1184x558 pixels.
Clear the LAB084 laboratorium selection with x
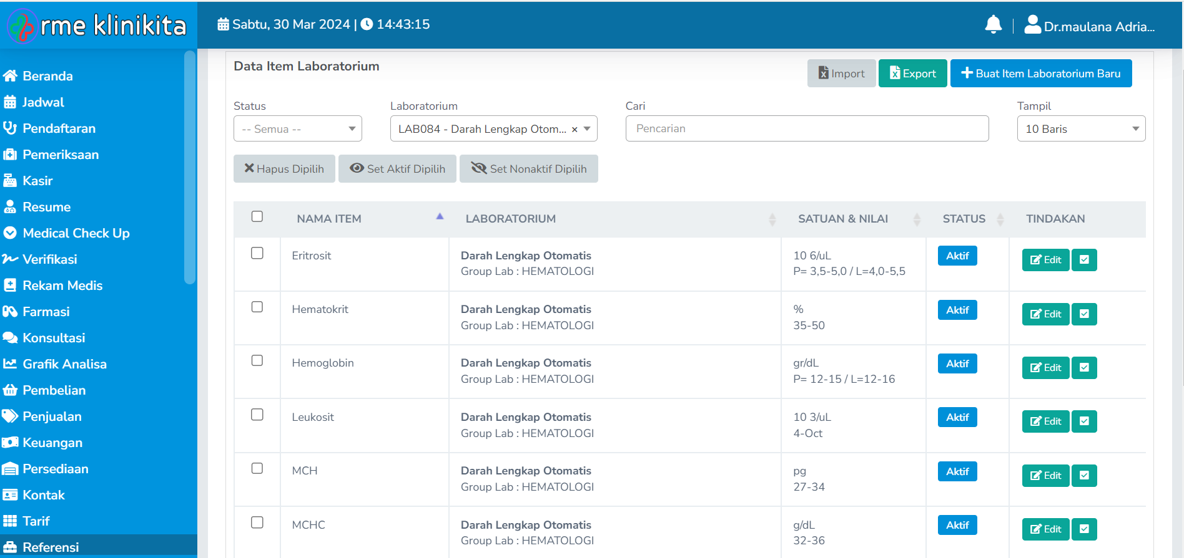575,130
